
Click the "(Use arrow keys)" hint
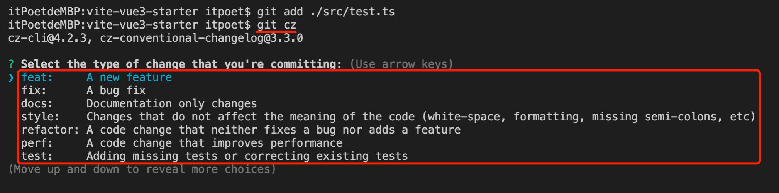coord(401,64)
